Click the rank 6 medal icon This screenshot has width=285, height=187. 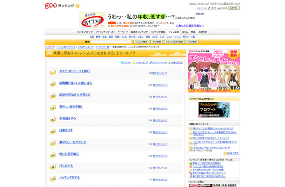click(x=53, y=131)
